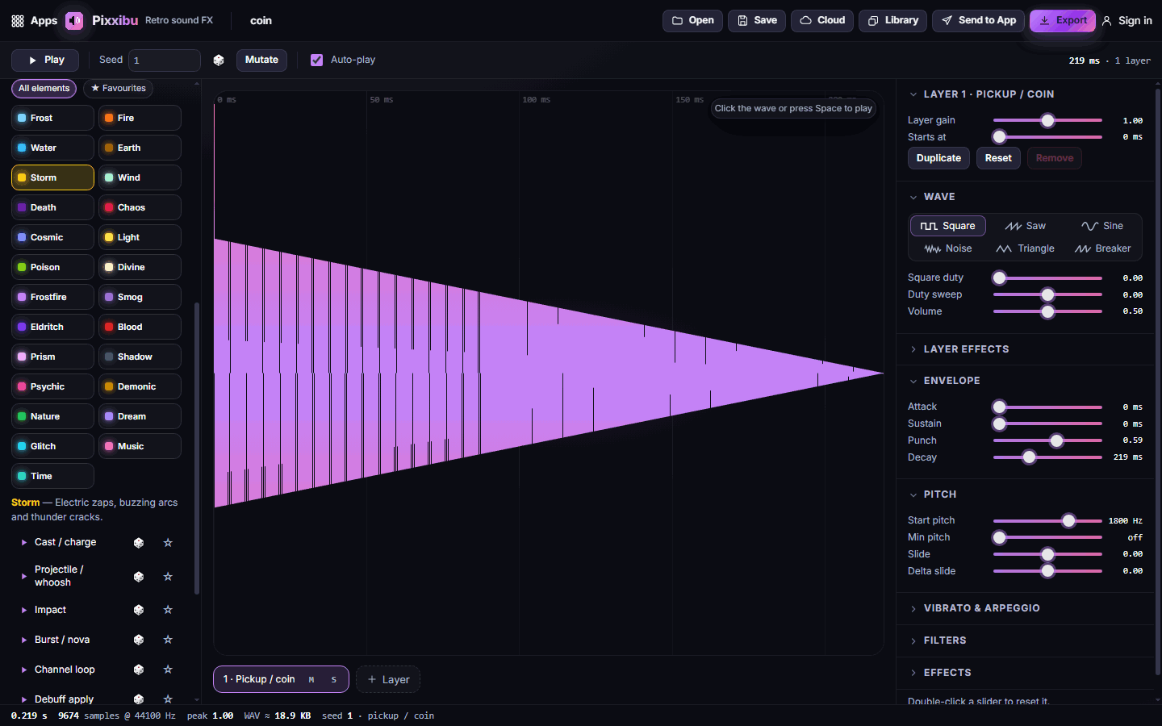Play the sound
The width and height of the screenshot is (1162, 726).
pos(45,60)
